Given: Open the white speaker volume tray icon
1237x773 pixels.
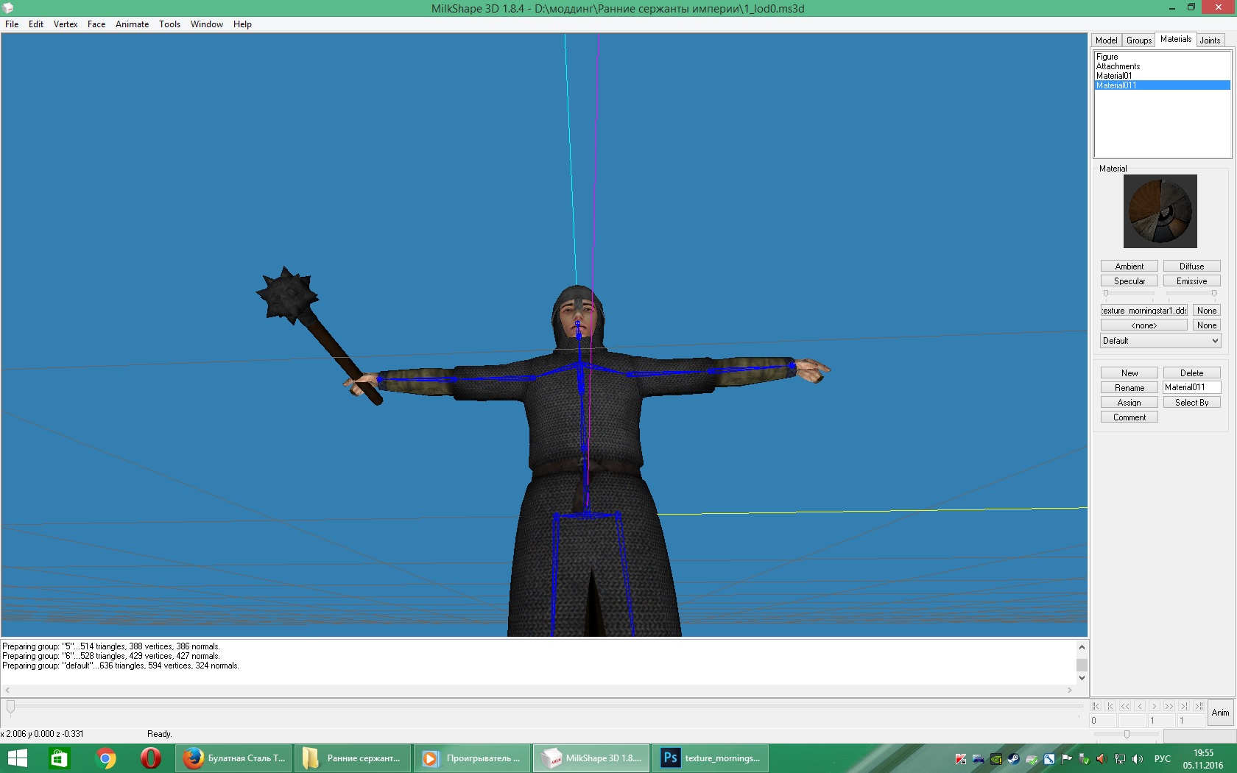Looking at the screenshot, I should 1138,759.
